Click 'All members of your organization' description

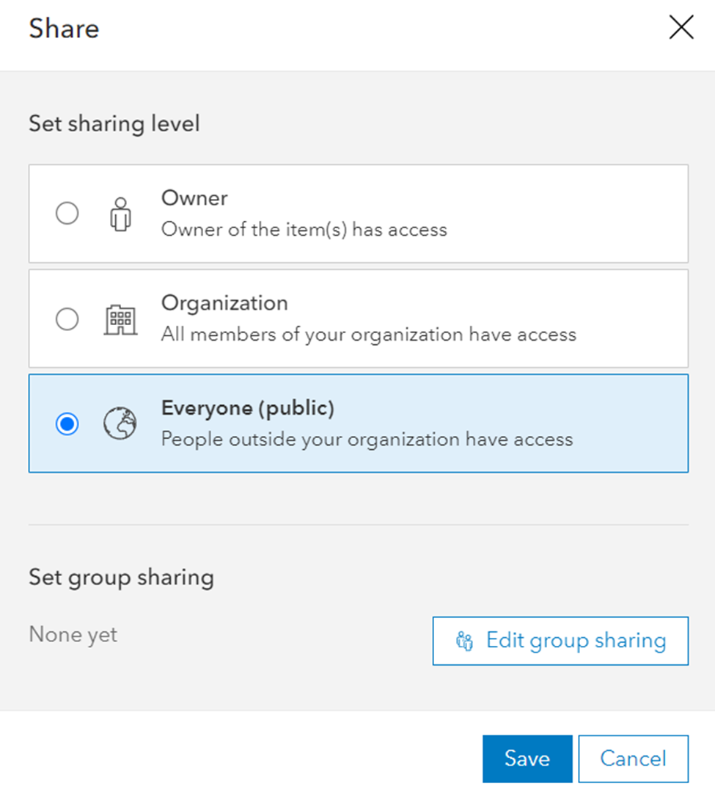click(368, 335)
